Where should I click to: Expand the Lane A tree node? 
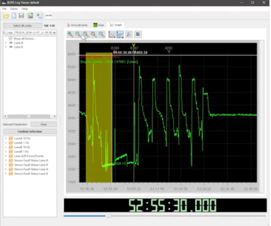coord(5,43)
